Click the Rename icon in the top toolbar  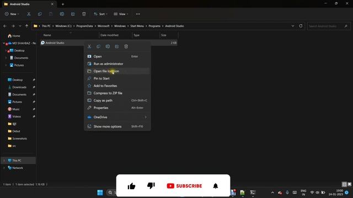coord(62,14)
